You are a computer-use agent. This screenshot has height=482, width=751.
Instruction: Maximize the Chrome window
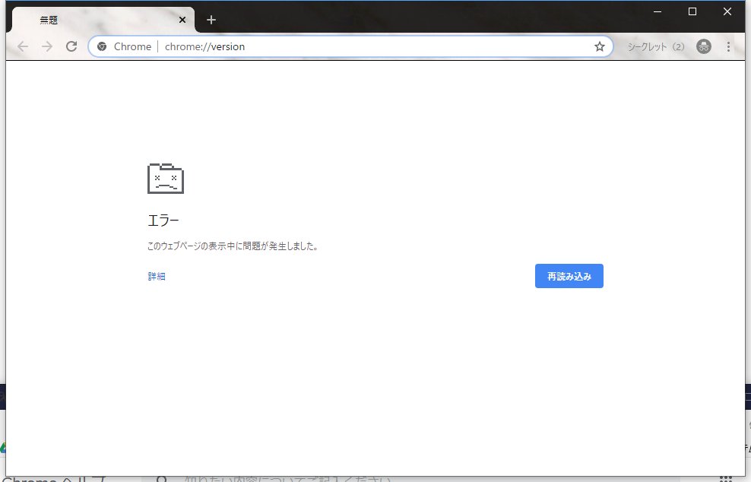tap(692, 11)
